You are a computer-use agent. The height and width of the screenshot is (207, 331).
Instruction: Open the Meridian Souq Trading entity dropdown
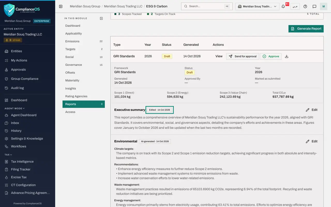tap(257, 6)
